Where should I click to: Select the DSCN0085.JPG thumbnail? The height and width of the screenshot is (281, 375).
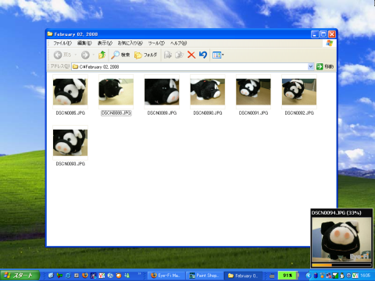(70, 92)
